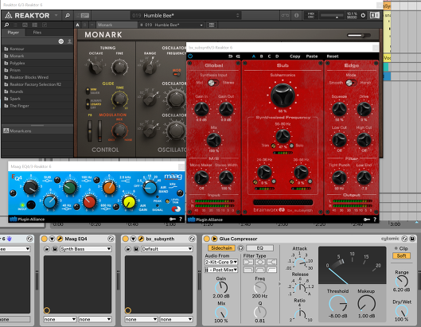Flip the Smooth/Harsh Edge mode switch

tap(350, 83)
